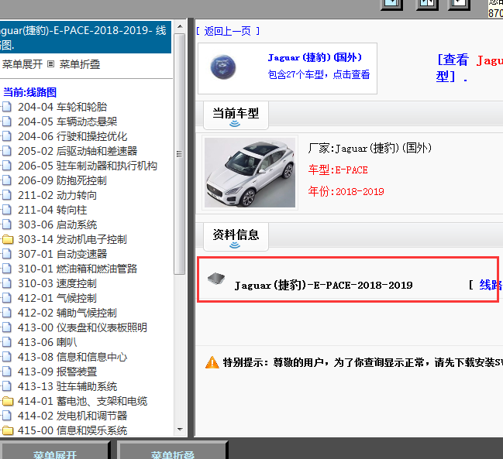Click the 资料信息 tab header
Image resolution: width=503 pixels, height=459 pixels.
click(236, 237)
